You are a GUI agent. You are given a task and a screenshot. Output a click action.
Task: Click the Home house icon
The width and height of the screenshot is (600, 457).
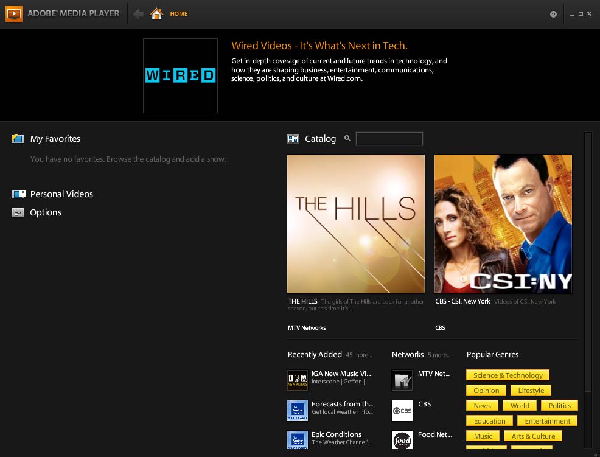[x=156, y=14]
